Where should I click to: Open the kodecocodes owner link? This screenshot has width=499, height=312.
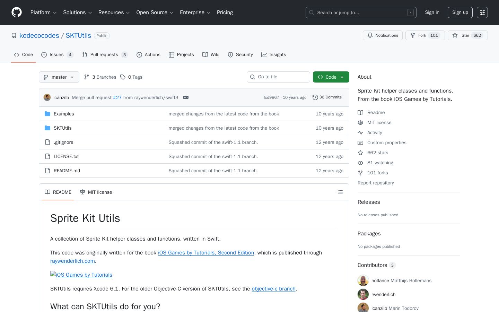pos(39,36)
